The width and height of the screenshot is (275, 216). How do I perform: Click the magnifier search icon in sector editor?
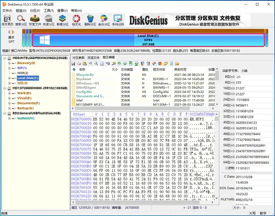(x=96, y=63)
